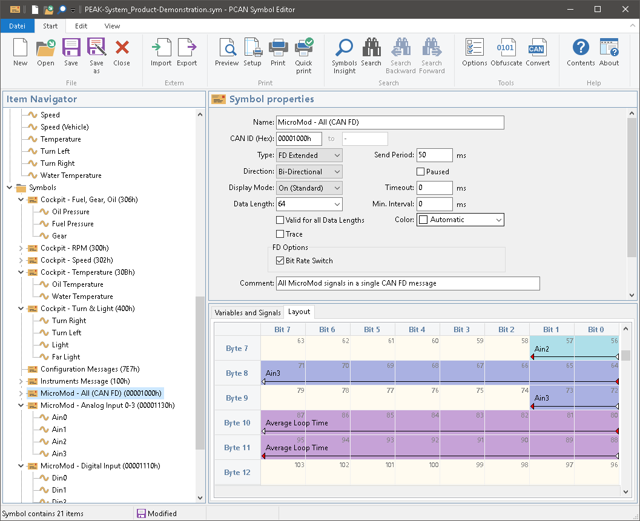The height and width of the screenshot is (521, 640).
Task: Click the Send Period input field
Action: point(434,156)
